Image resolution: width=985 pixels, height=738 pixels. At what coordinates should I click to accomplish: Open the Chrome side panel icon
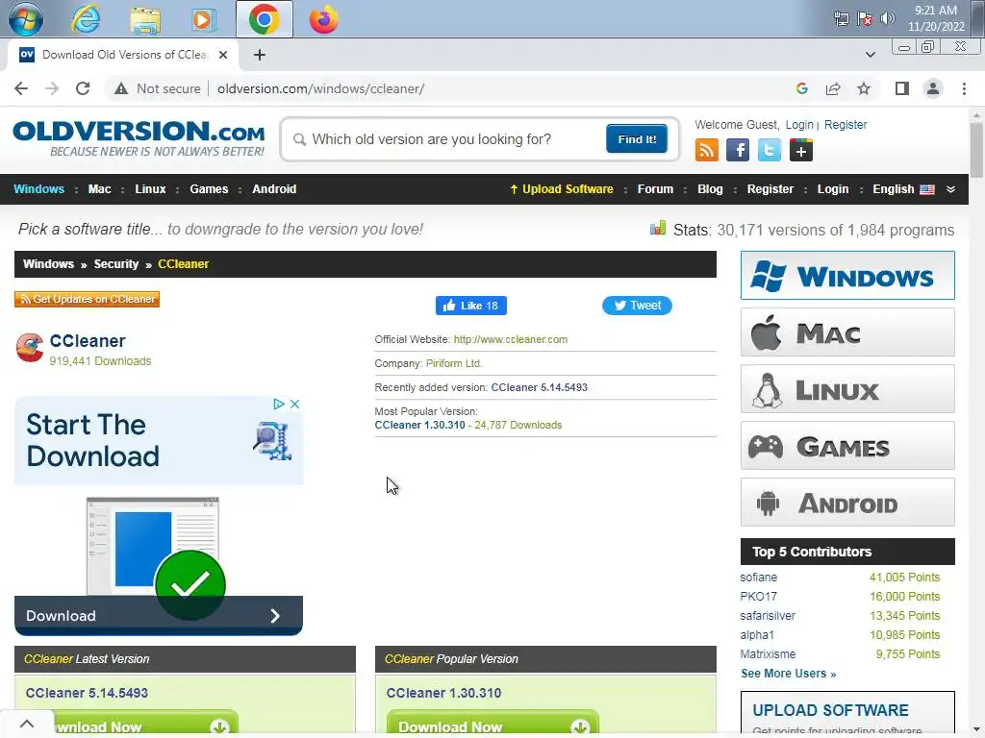click(x=902, y=88)
